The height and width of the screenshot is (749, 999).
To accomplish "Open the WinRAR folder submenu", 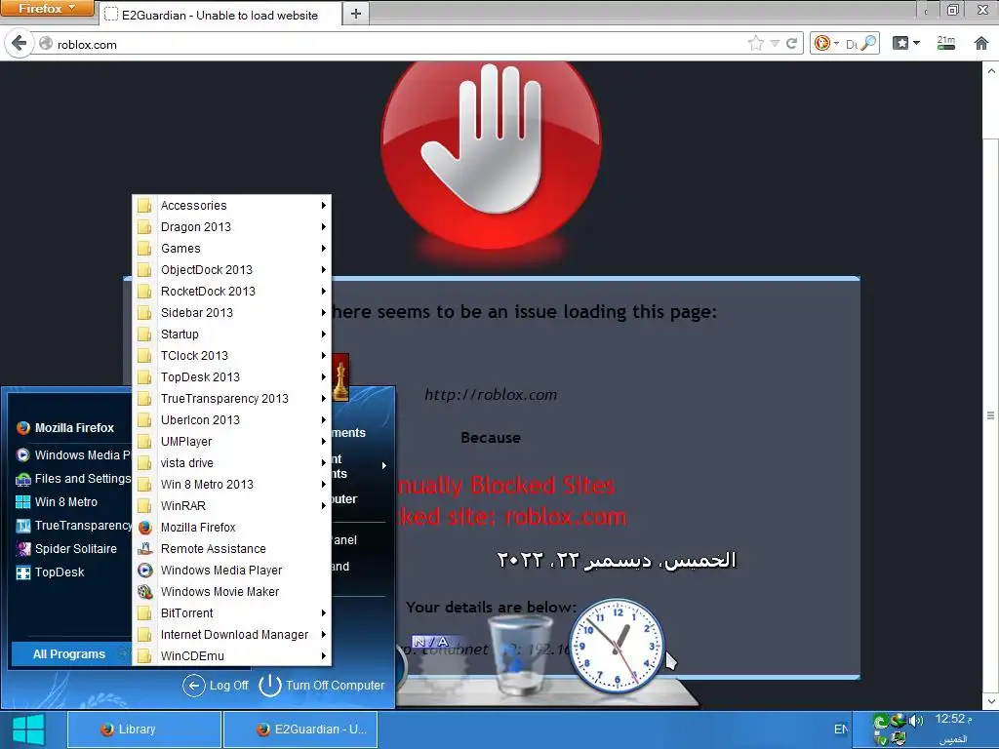I will coord(232,506).
